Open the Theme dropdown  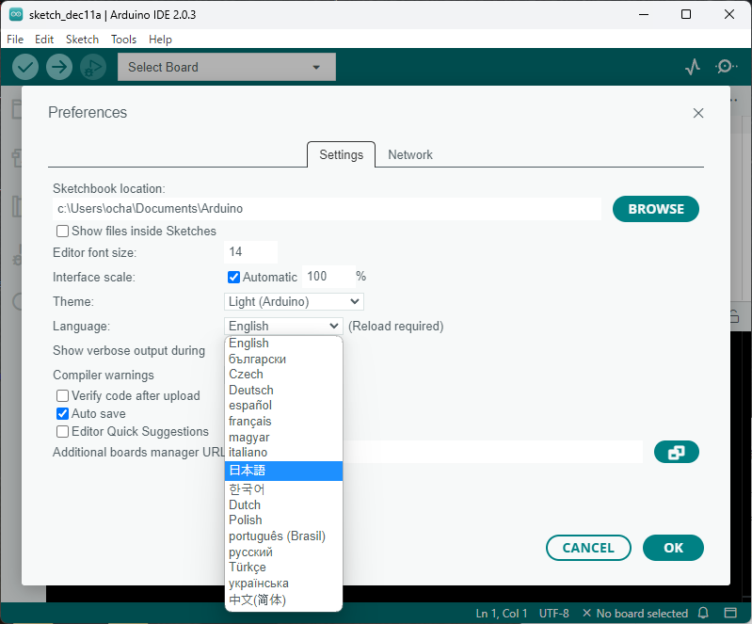tap(295, 302)
